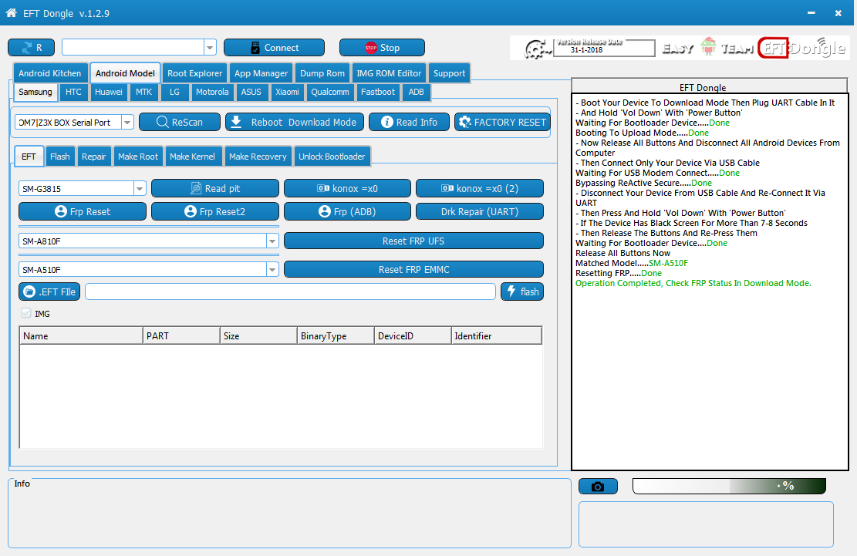Screen dimensions: 857x556
Task: Switch to the Root Explorer tab
Action: tap(194, 73)
